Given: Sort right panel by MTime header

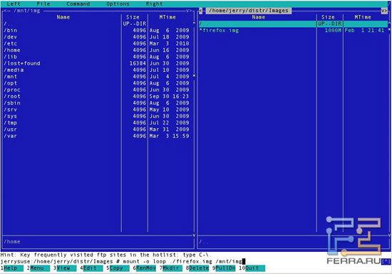Looking at the screenshot, I should pos(363,17).
